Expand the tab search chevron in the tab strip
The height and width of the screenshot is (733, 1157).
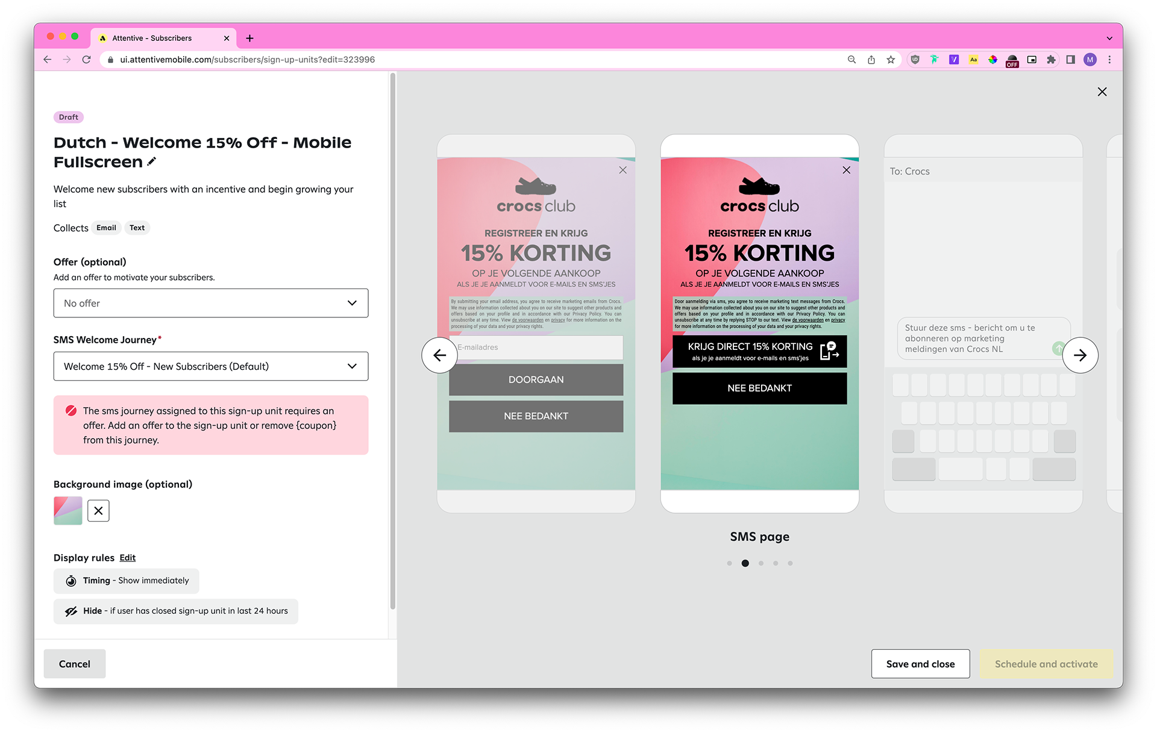point(1109,38)
